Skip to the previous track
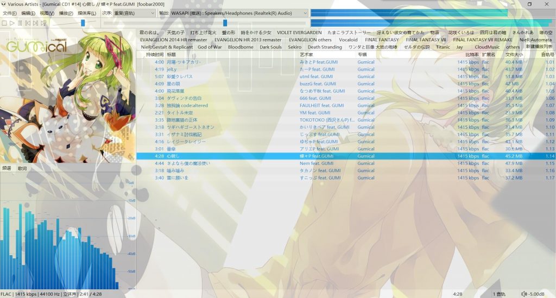The height and width of the screenshot is (298, 556). tap(28, 23)
